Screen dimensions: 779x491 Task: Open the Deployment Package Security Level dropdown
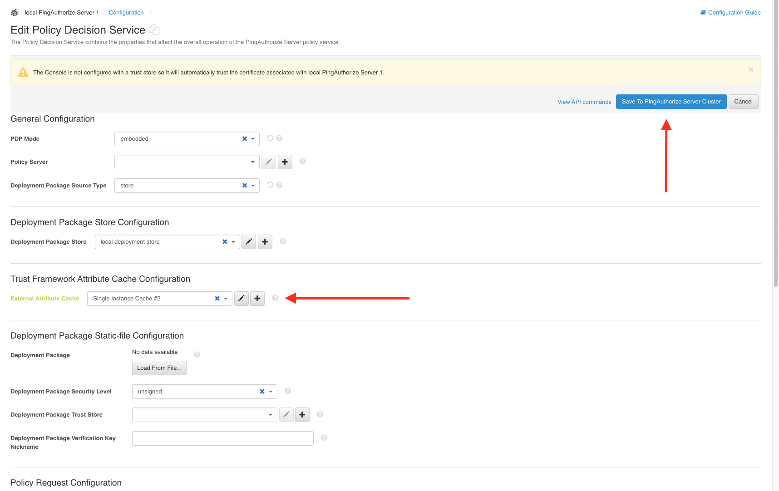[271, 392]
